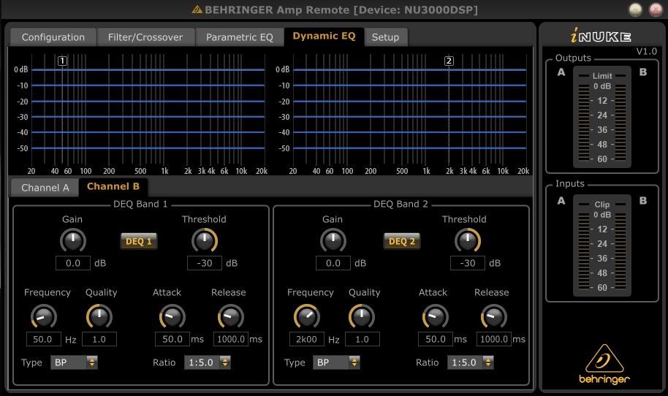
Task: Click the Band 1 Ratio stepper arrows
Action: coord(225,362)
